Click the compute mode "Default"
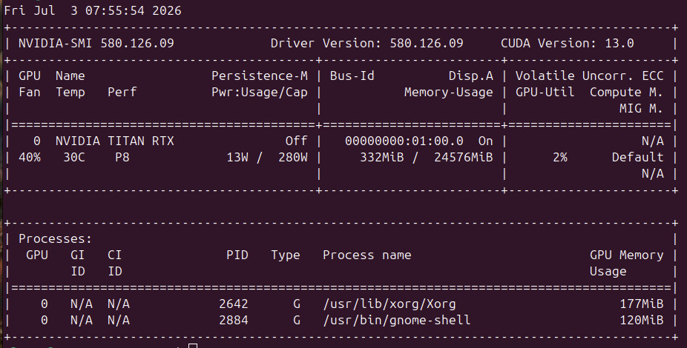The image size is (687, 348). click(x=638, y=158)
